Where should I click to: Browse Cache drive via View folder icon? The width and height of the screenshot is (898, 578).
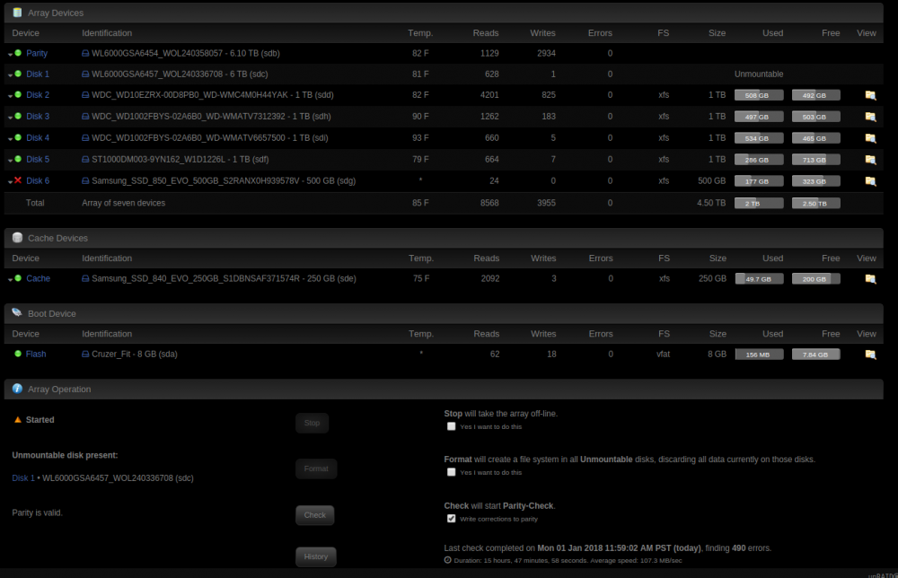(x=870, y=279)
